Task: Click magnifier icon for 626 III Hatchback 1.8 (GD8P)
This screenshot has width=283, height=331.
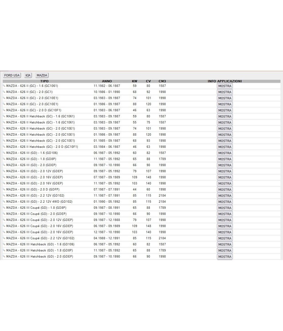Action: (4, 250)
